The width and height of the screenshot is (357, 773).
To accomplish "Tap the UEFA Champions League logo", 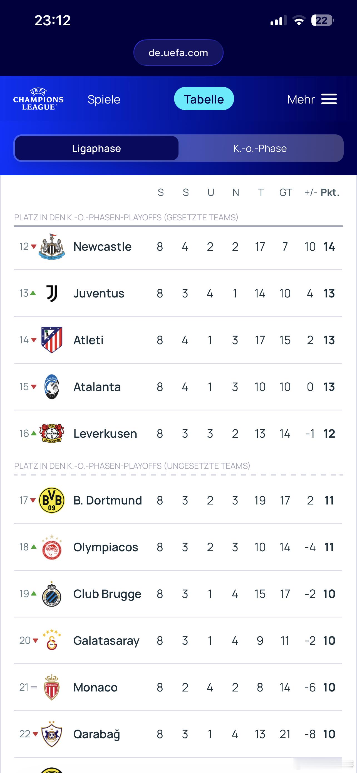I will 38,99.
